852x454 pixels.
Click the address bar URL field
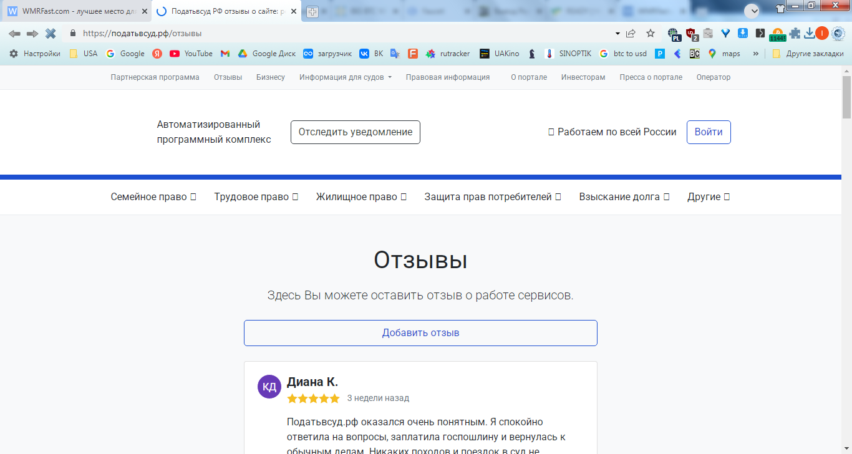coord(343,34)
